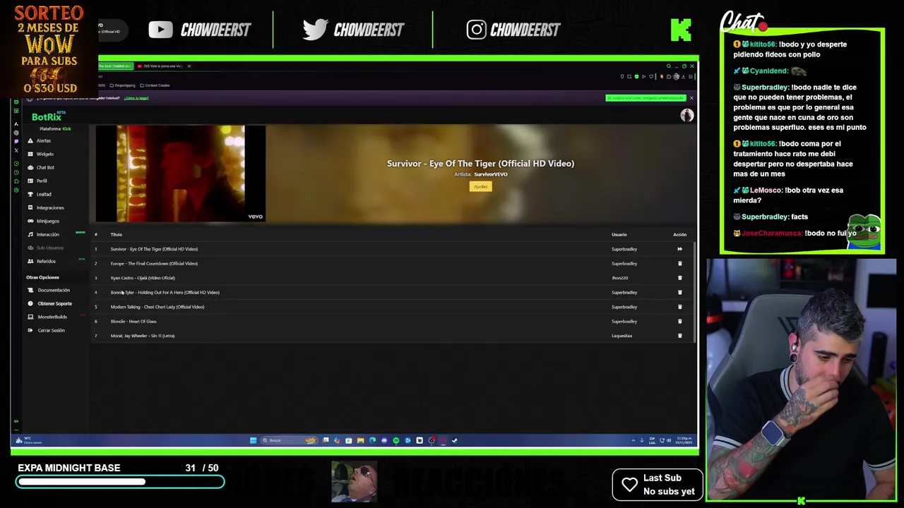
Task: Open Steam from taskbar
Action: 454,440
